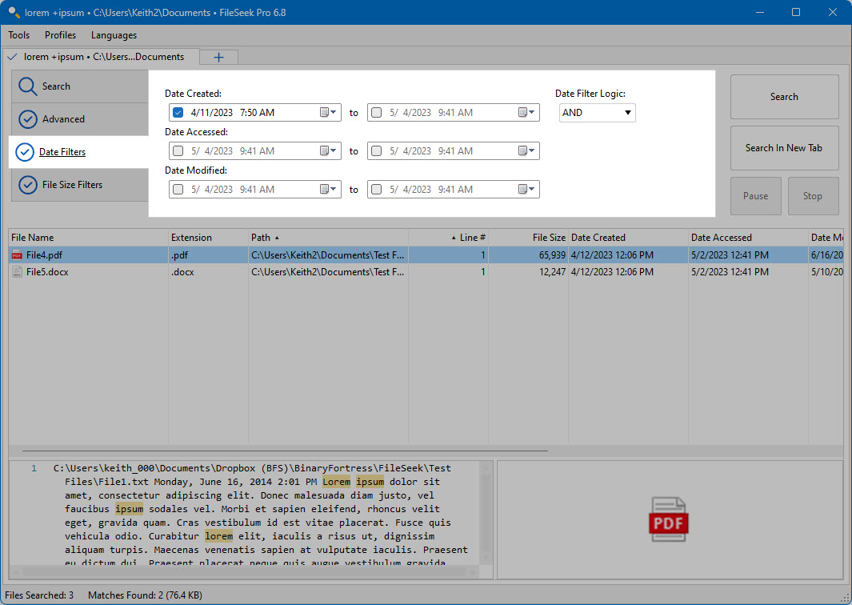Screen dimensions: 852x605
Task: Sort results by Date Created column
Action: 628,238
